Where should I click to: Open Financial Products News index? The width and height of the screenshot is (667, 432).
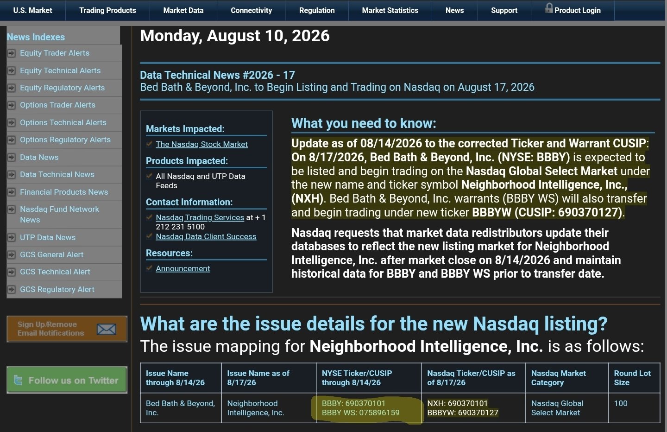[x=64, y=192]
